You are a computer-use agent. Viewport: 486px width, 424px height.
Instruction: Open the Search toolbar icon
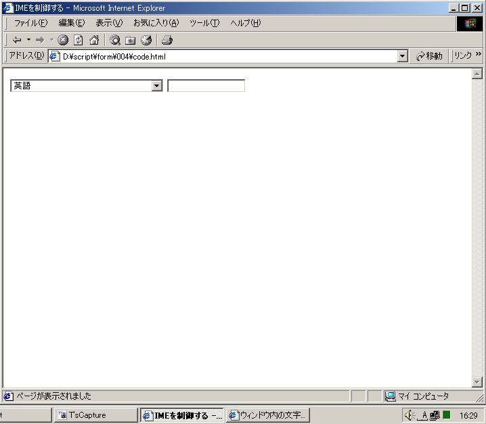115,40
